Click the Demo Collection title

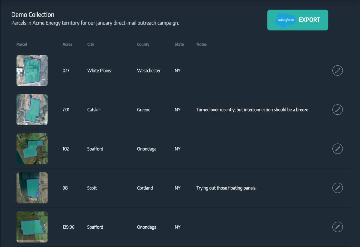point(33,15)
